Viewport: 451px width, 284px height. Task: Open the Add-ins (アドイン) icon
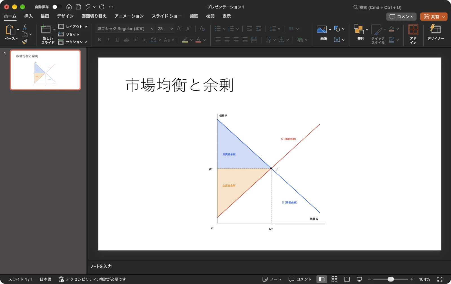click(x=413, y=30)
